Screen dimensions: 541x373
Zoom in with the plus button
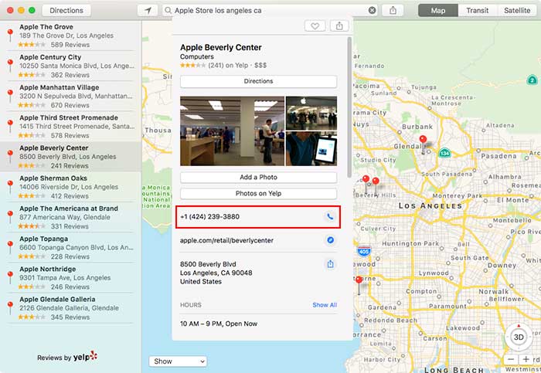526,359
